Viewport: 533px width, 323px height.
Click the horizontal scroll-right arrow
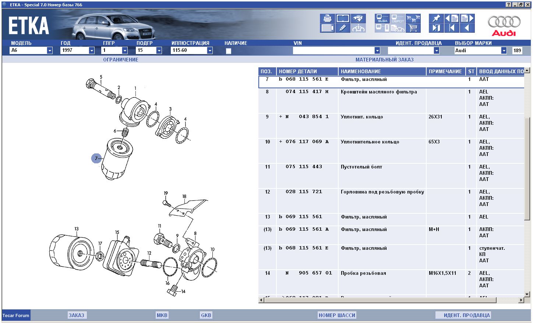coord(521,300)
